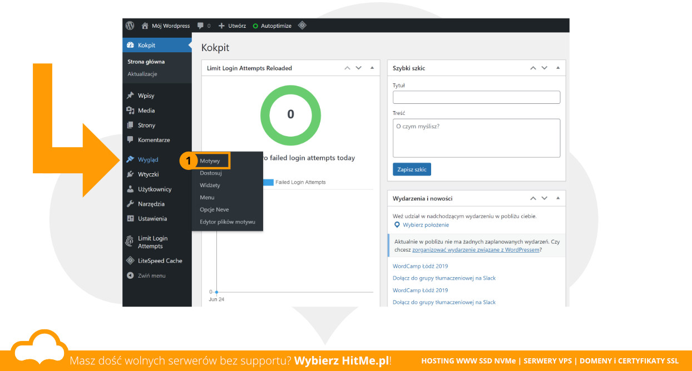The width and height of the screenshot is (692, 371).
Task: Click the Zwiń menu collapse arrow icon
Action: coord(130,275)
